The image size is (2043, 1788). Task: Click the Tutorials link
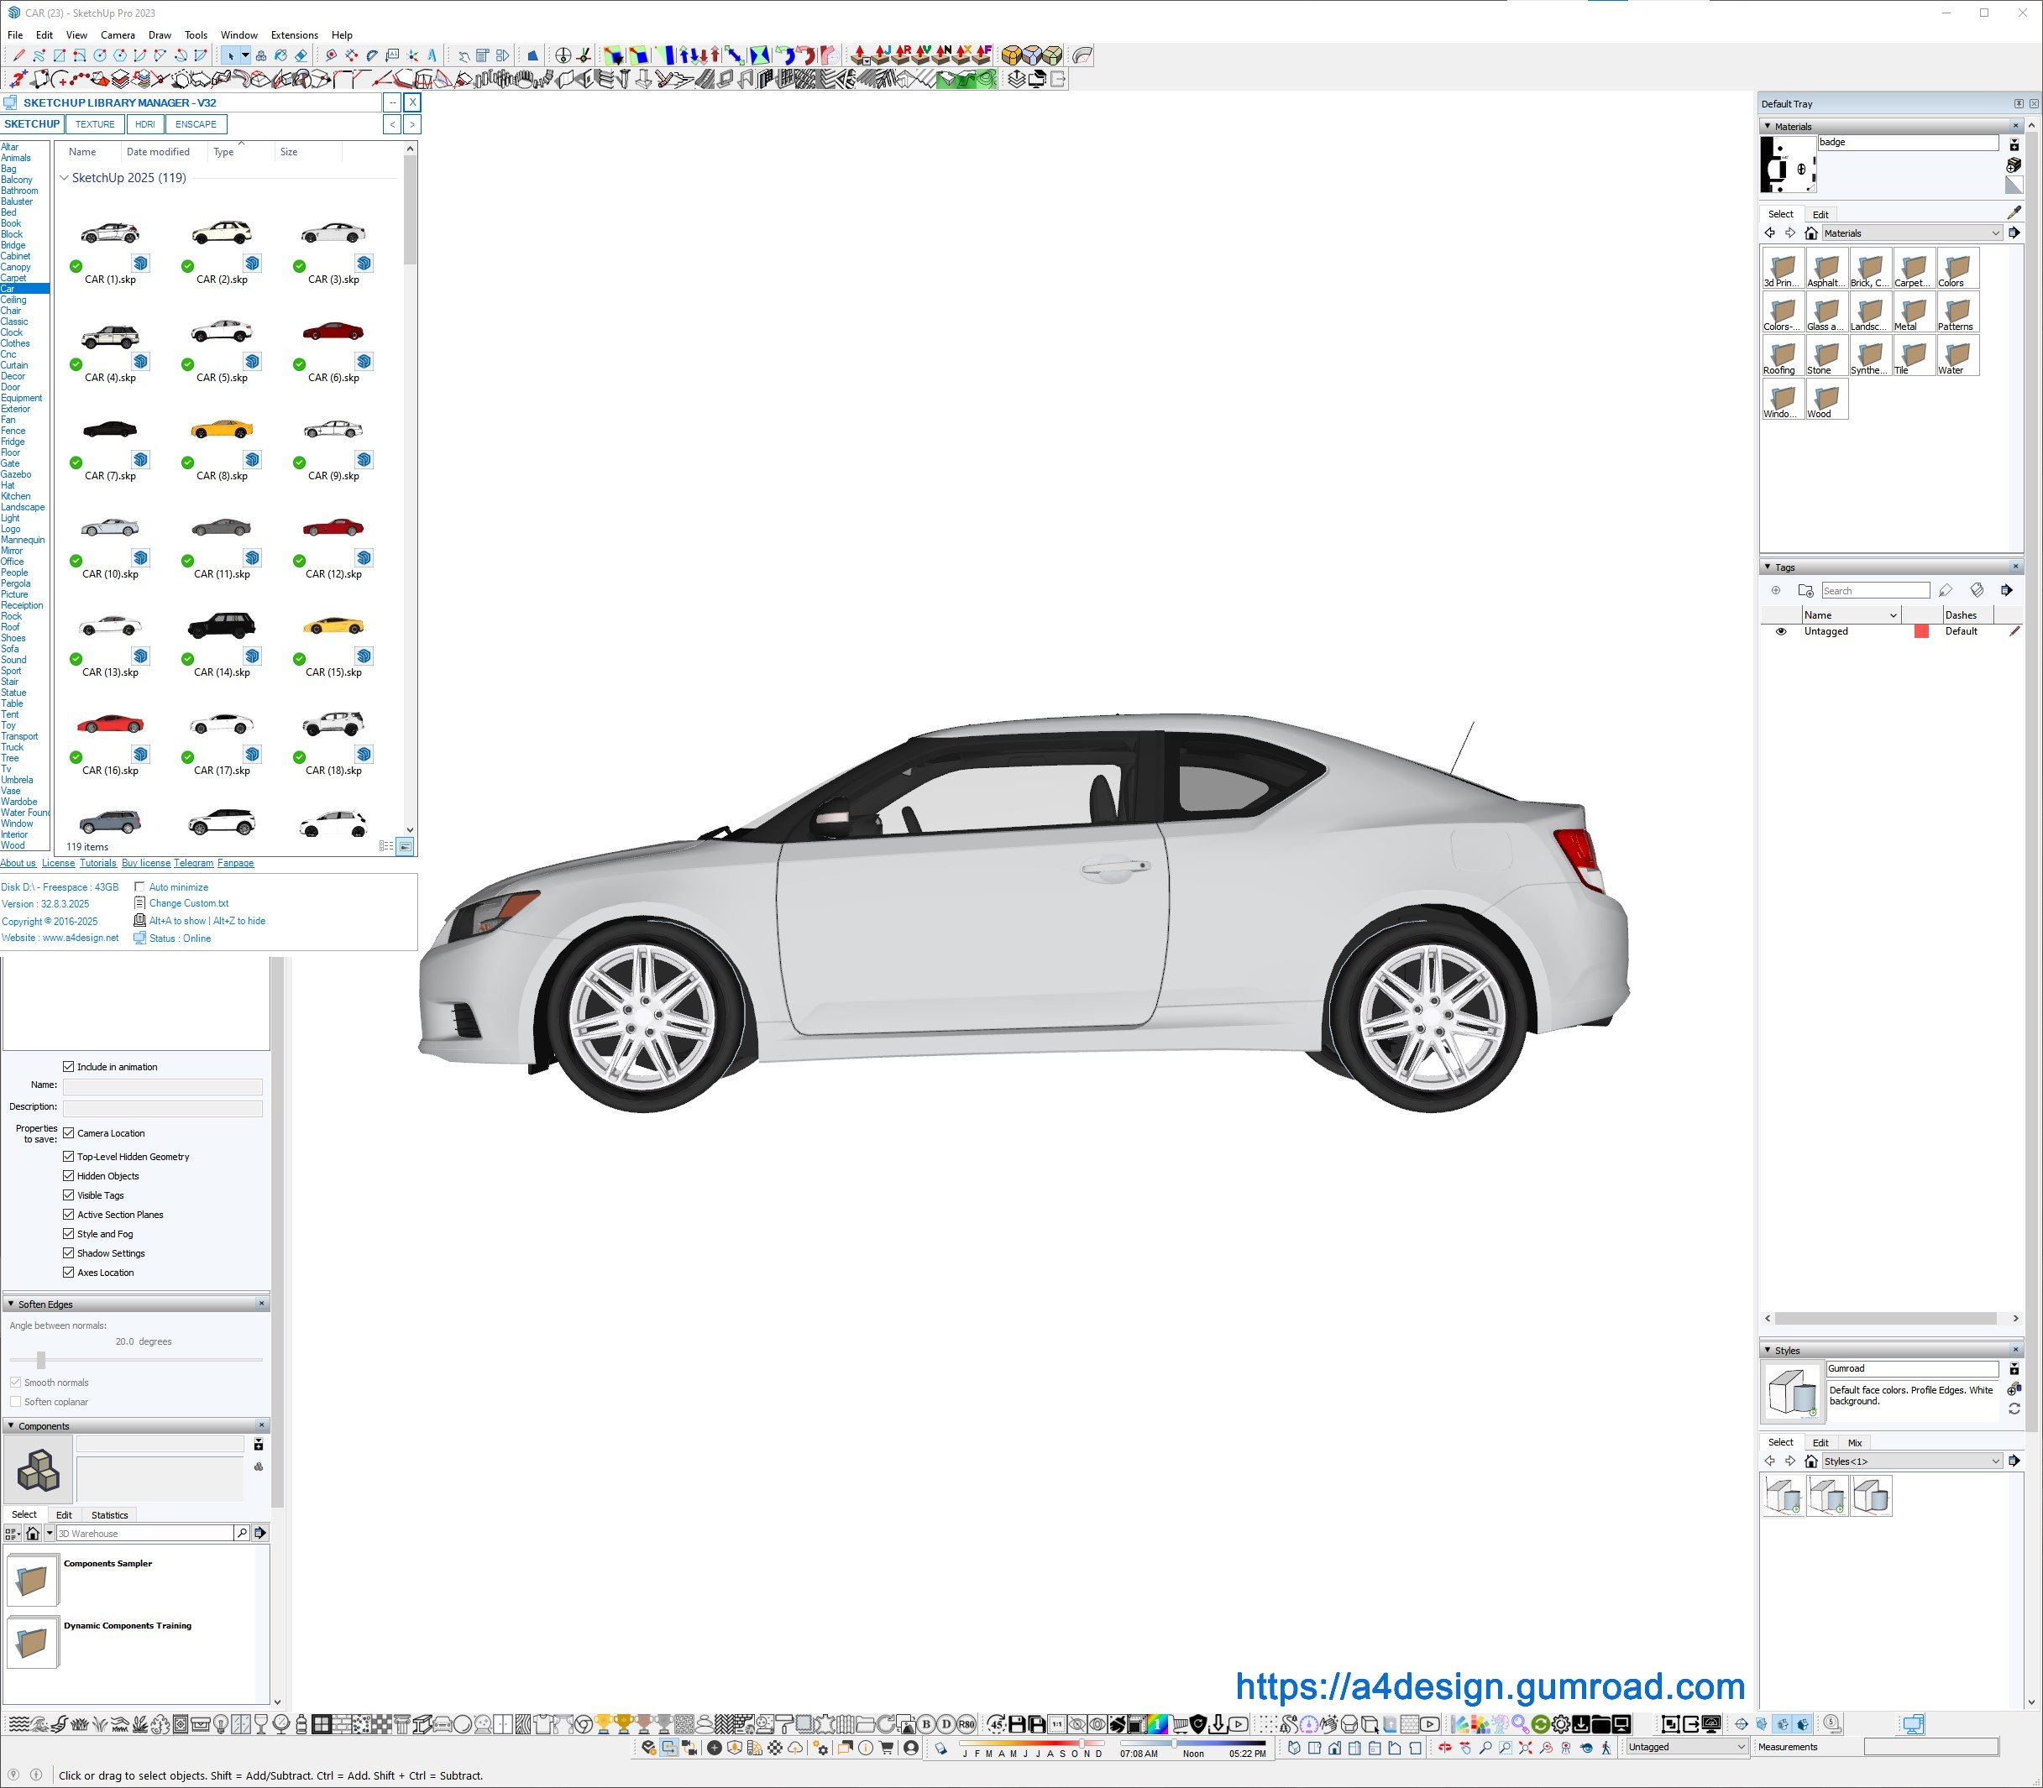97,863
